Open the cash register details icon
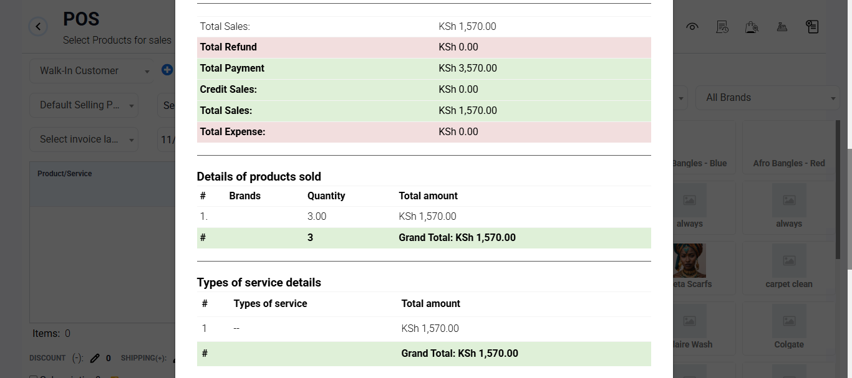 (782, 27)
